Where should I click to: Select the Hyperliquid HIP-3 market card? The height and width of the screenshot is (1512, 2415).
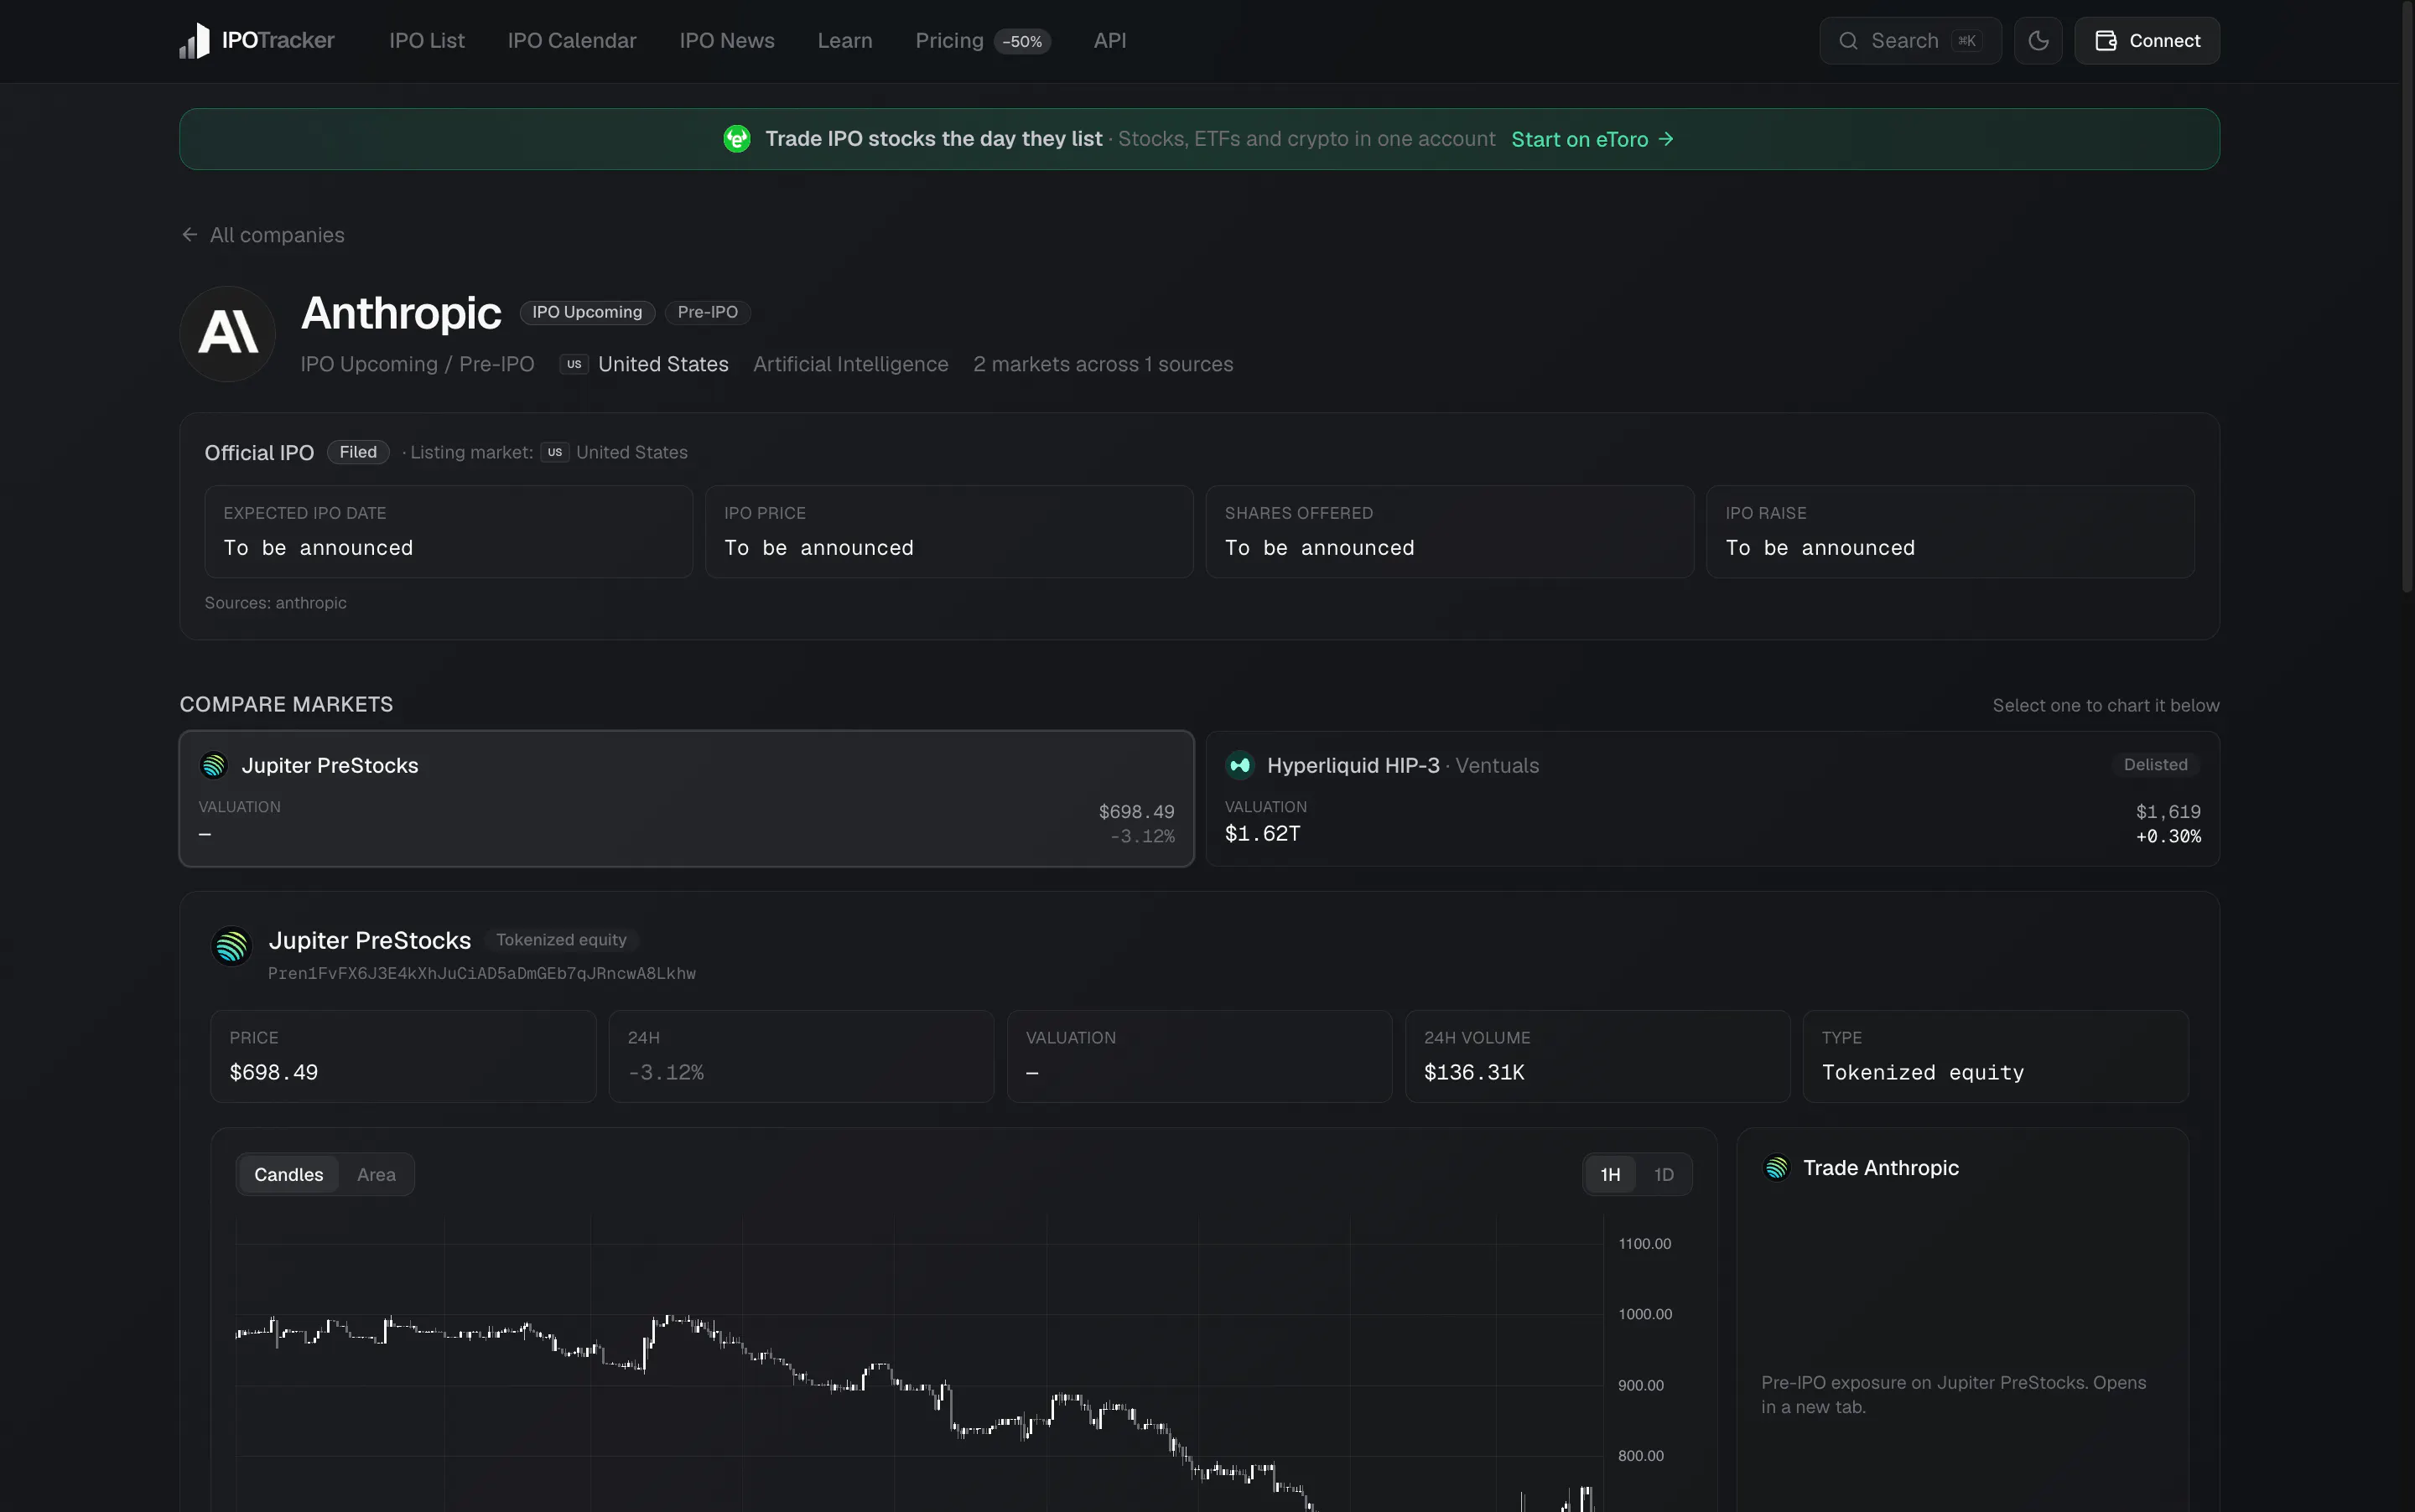click(1712, 799)
